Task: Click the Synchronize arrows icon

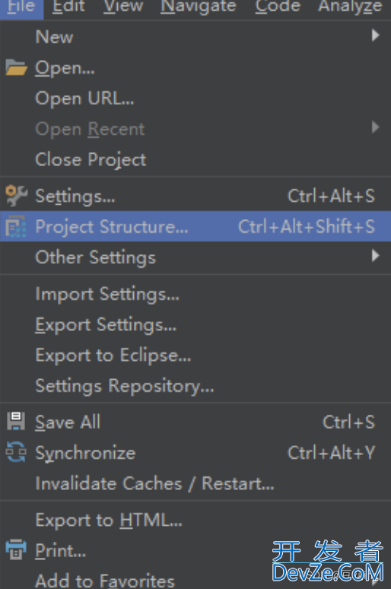Action: click(x=16, y=452)
